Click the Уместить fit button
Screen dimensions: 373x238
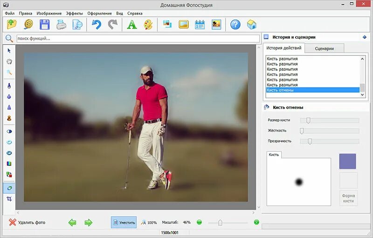(x=124, y=222)
